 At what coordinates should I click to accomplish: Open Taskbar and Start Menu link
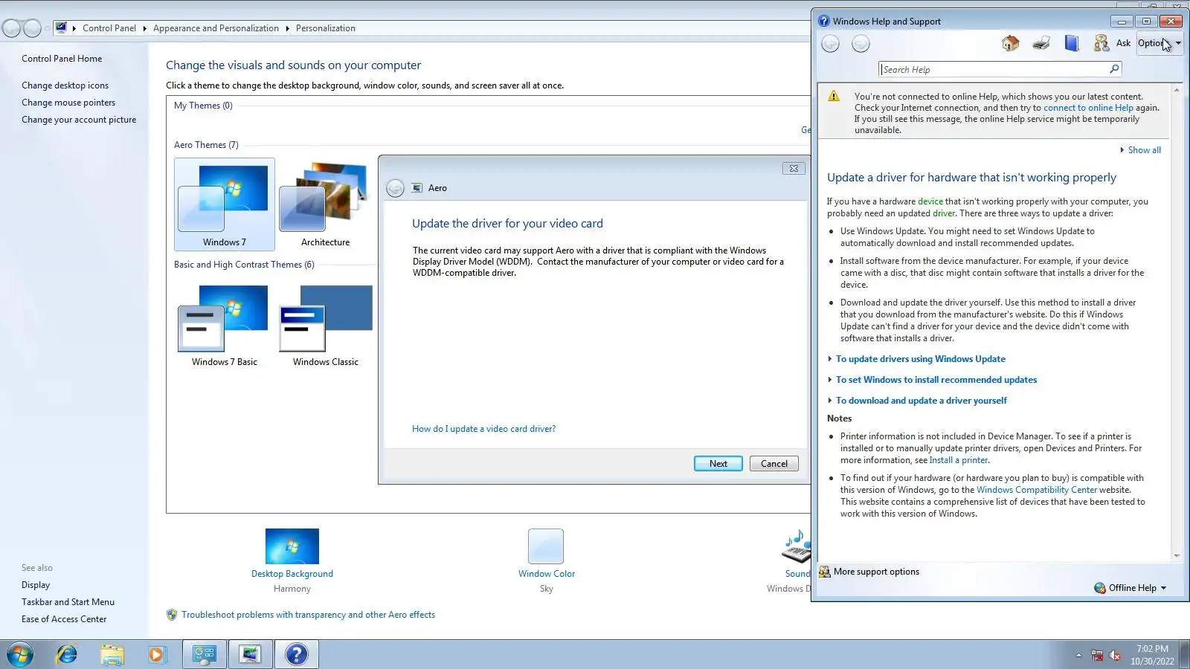68,602
